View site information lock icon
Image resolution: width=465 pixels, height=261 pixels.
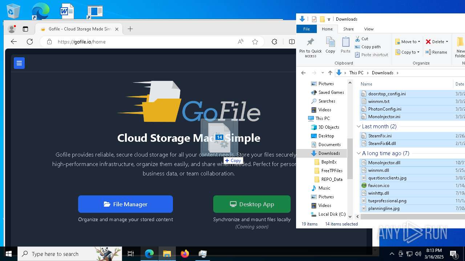tap(49, 42)
